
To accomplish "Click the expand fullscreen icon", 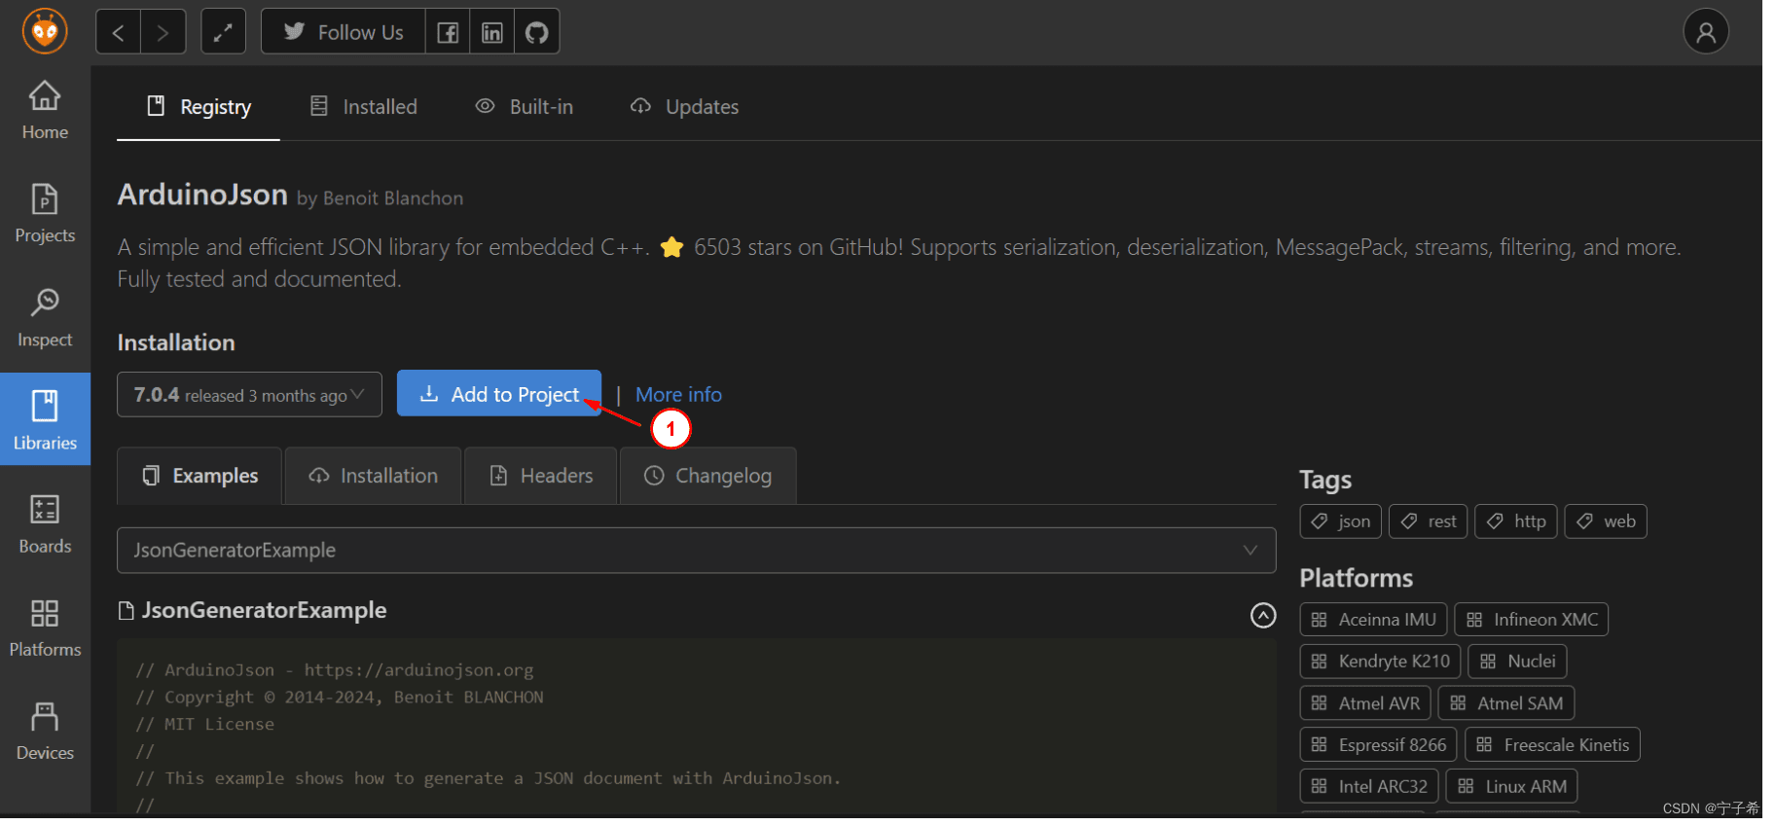I will (x=223, y=33).
